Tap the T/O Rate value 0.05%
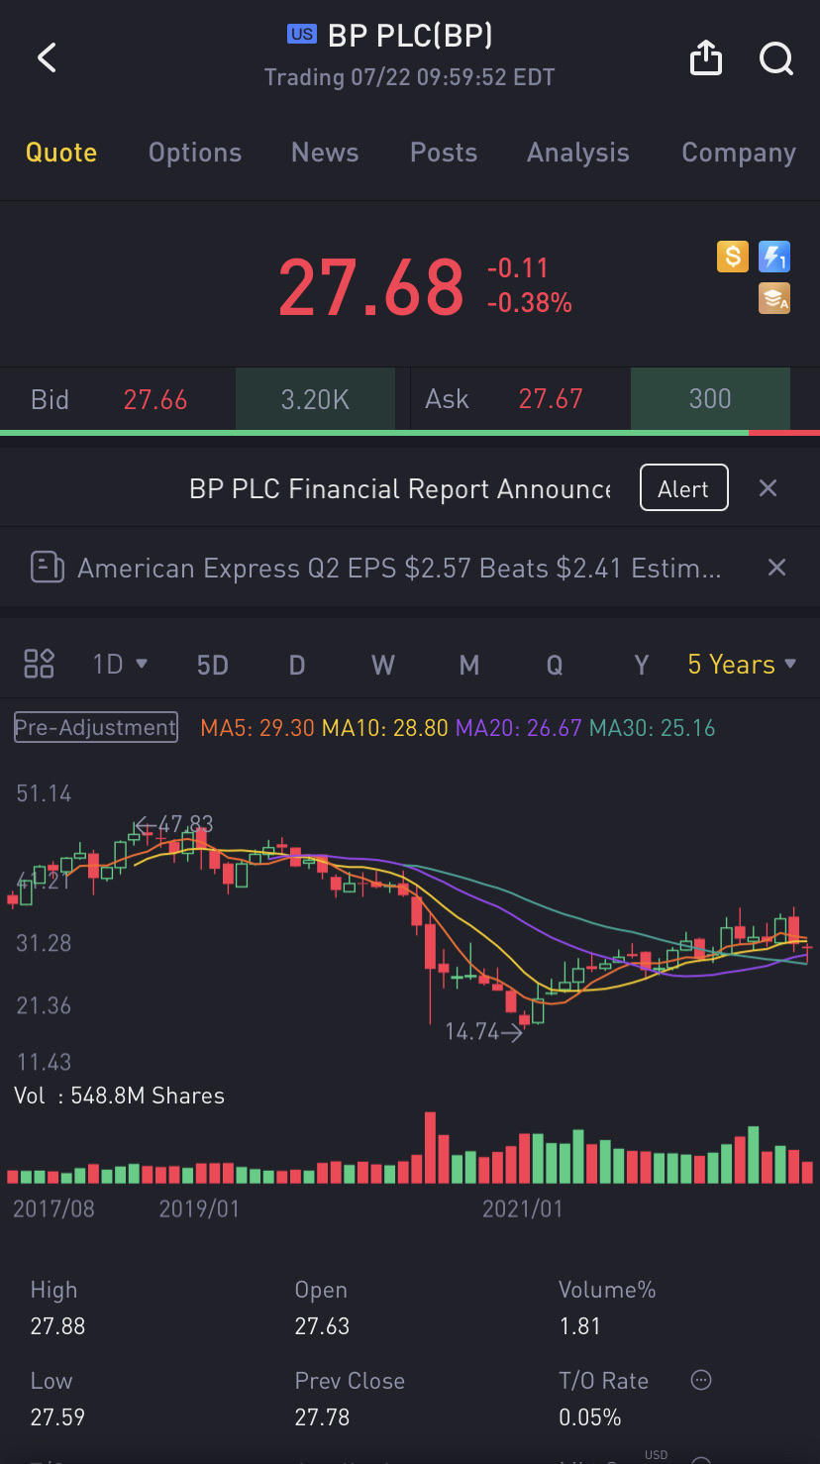Image resolution: width=820 pixels, height=1464 pixels. pos(590,1416)
